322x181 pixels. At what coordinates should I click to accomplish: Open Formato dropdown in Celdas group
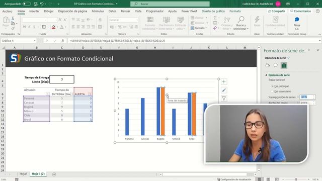(199, 28)
